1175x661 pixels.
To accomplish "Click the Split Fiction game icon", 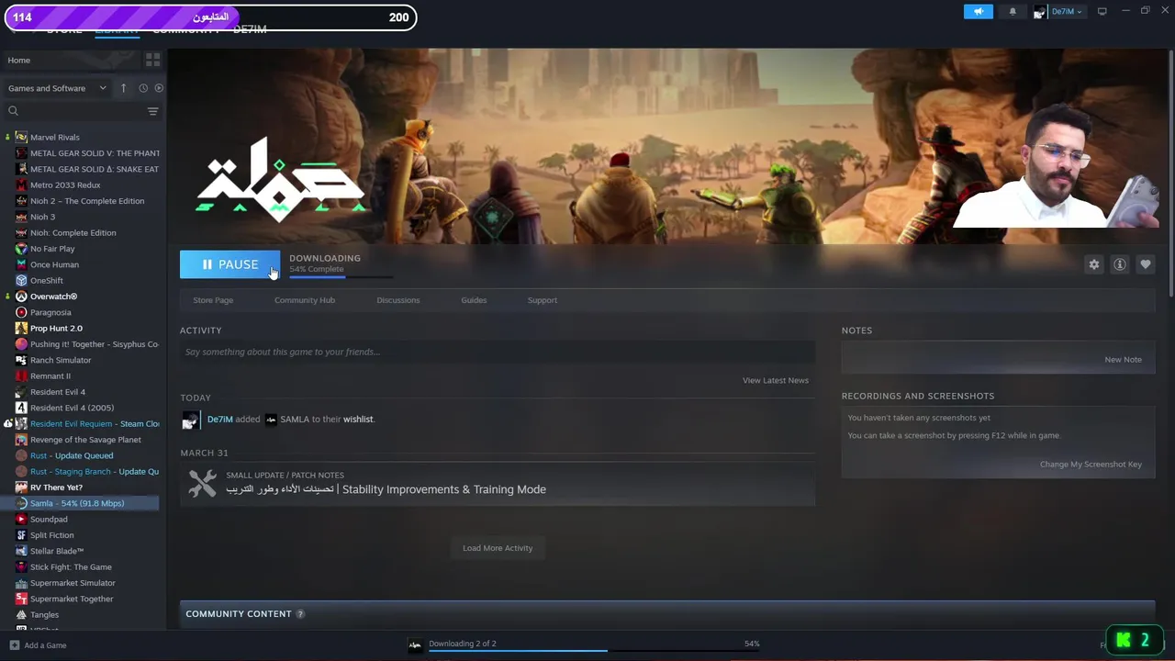I will [x=21, y=535].
